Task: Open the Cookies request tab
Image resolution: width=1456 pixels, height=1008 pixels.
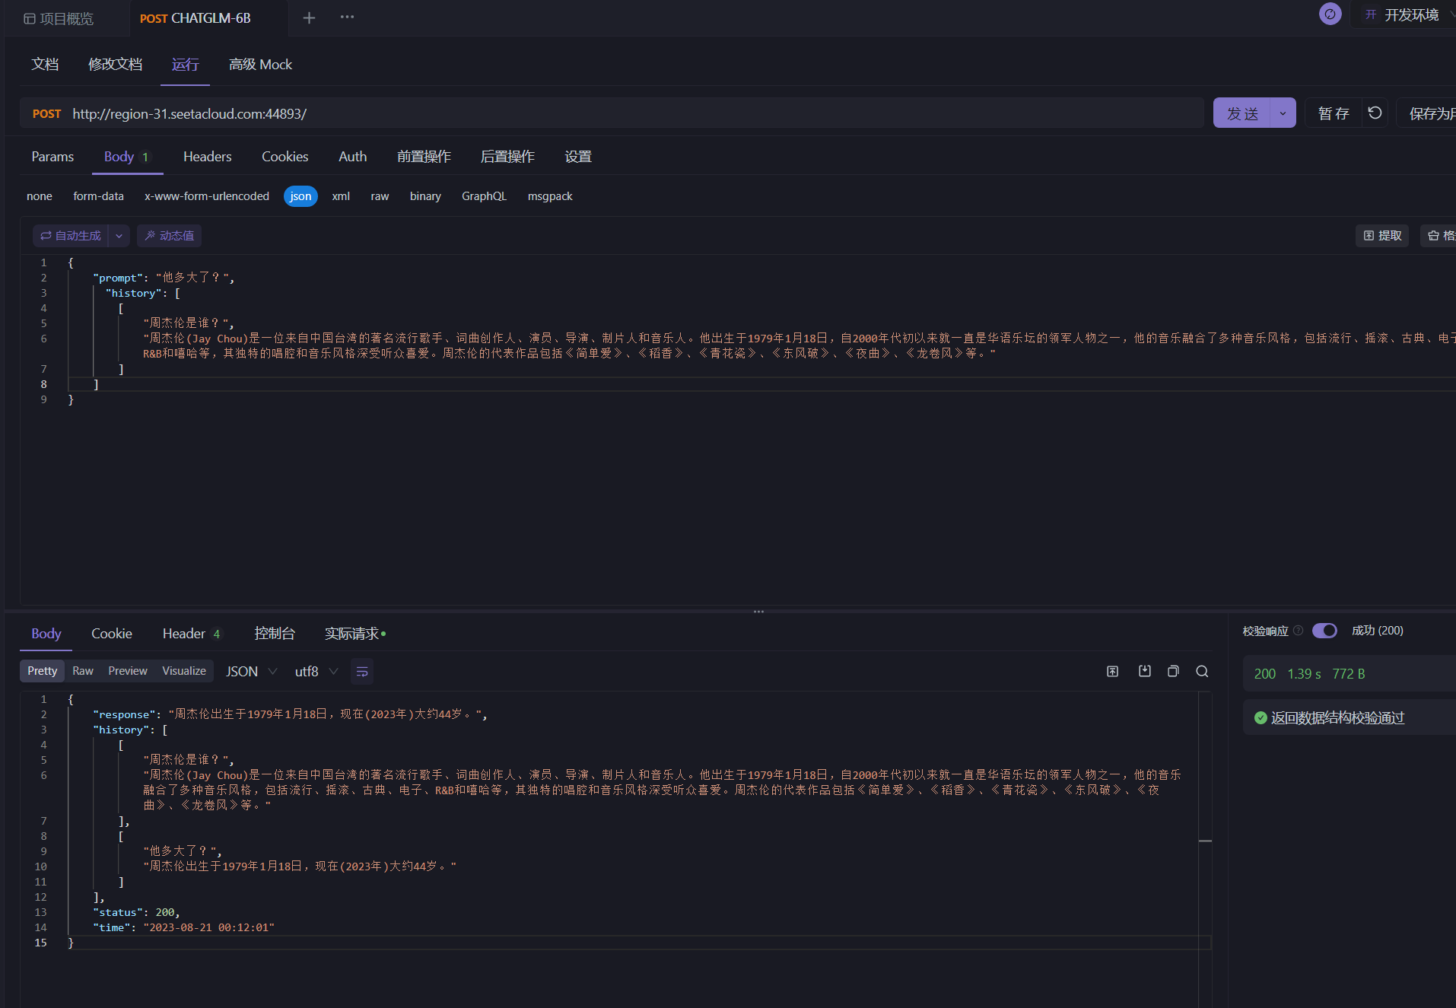Action: 285,157
